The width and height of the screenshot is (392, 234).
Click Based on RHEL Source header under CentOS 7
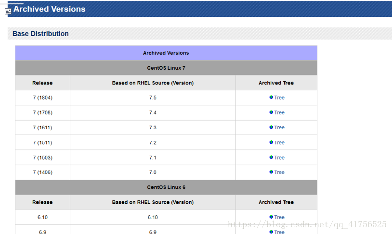153,83
